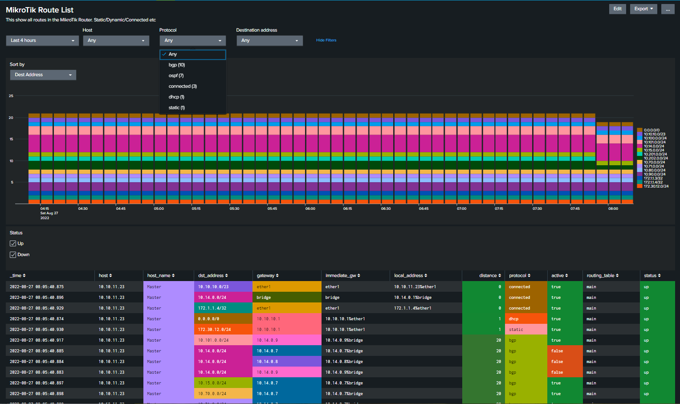Click the Edit button
Image resolution: width=680 pixels, height=404 pixels.
tap(617, 8)
